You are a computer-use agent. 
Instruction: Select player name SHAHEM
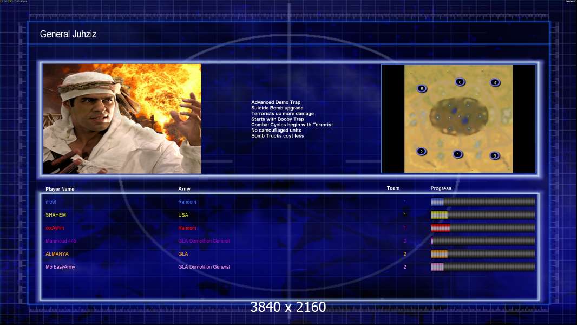[x=56, y=215]
